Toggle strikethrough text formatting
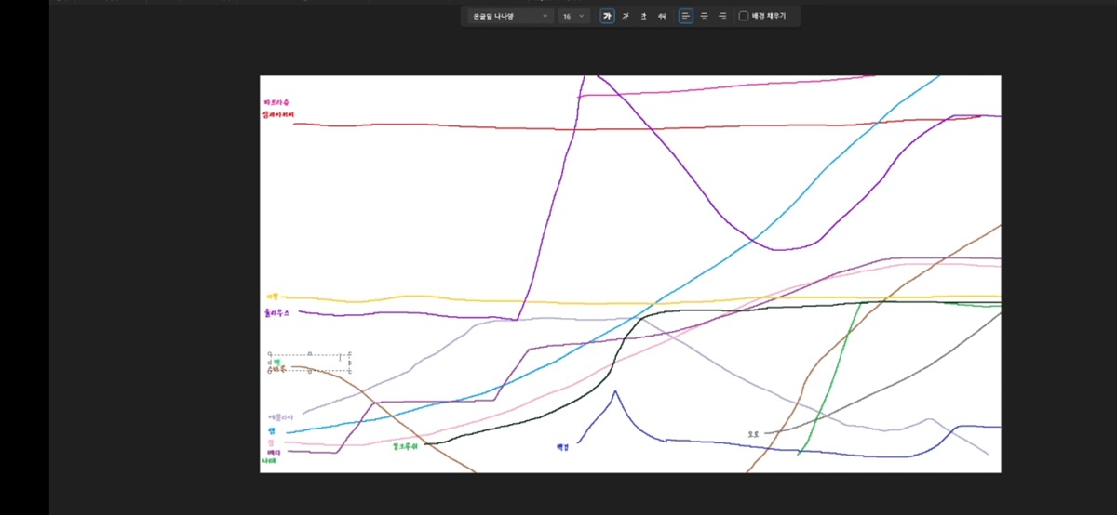Viewport: 1117px width, 515px height. coord(661,16)
